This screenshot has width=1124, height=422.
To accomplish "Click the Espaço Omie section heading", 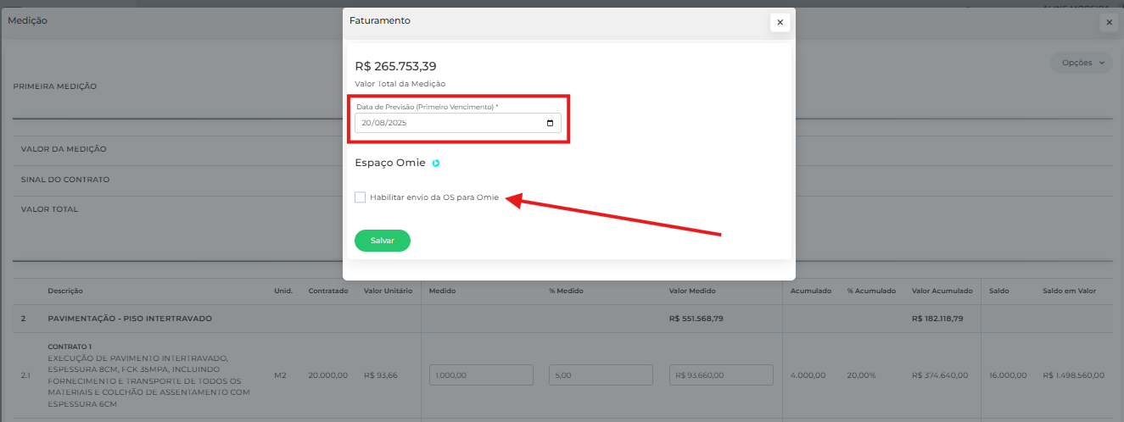I will pyautogui.click(x=390, y=163).
